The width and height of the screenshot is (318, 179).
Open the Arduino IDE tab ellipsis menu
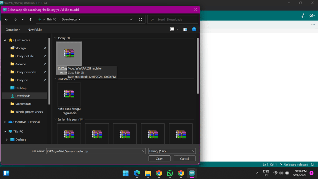pos(313,25)
